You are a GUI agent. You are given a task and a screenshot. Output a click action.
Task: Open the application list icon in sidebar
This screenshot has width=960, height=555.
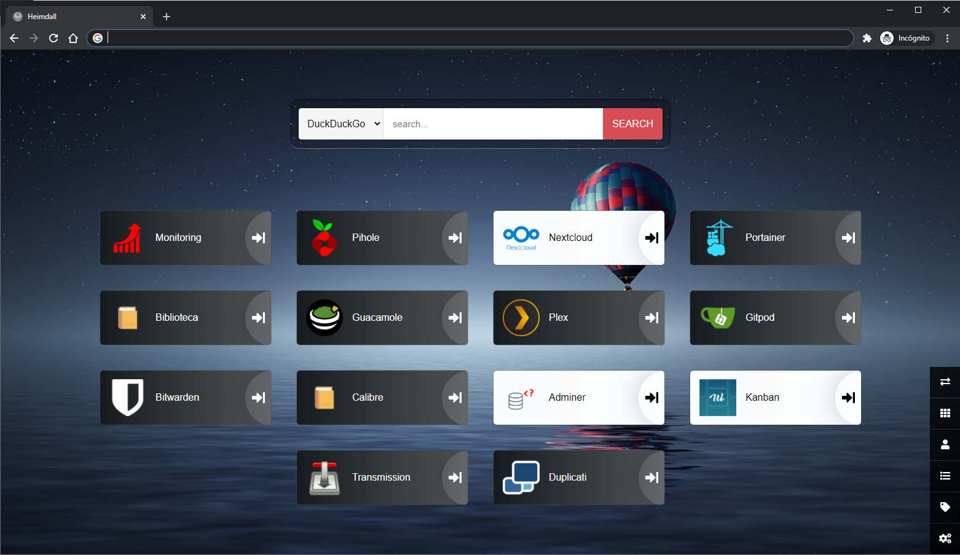coord(945,476)
